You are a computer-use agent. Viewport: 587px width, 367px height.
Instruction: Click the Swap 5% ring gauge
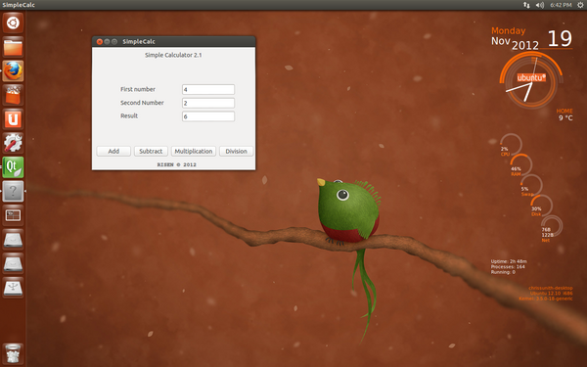pos(531,185)
